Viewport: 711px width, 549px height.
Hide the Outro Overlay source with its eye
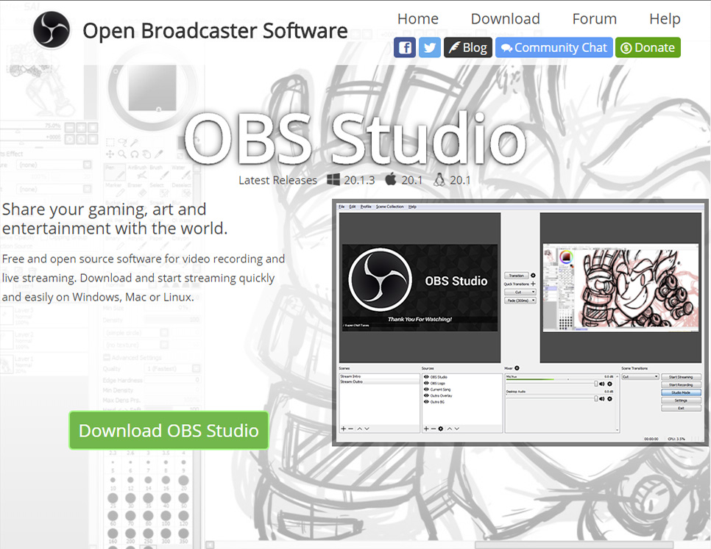point(426,395)
